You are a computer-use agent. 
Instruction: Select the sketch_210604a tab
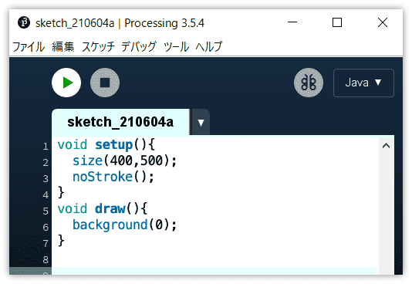tap(120, 122)
